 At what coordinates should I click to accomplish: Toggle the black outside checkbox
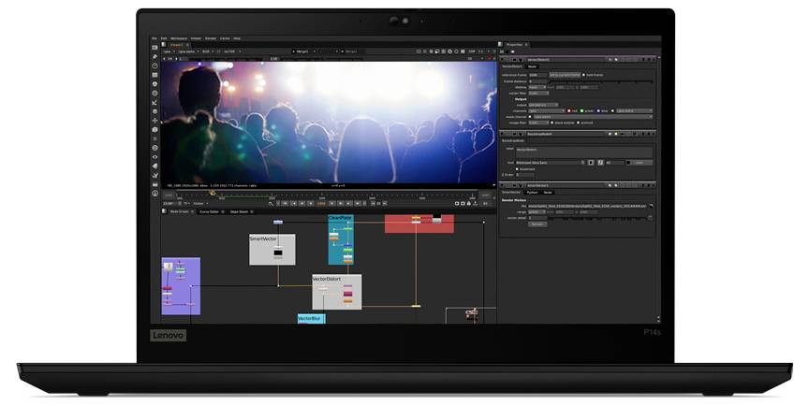(552, 123)
